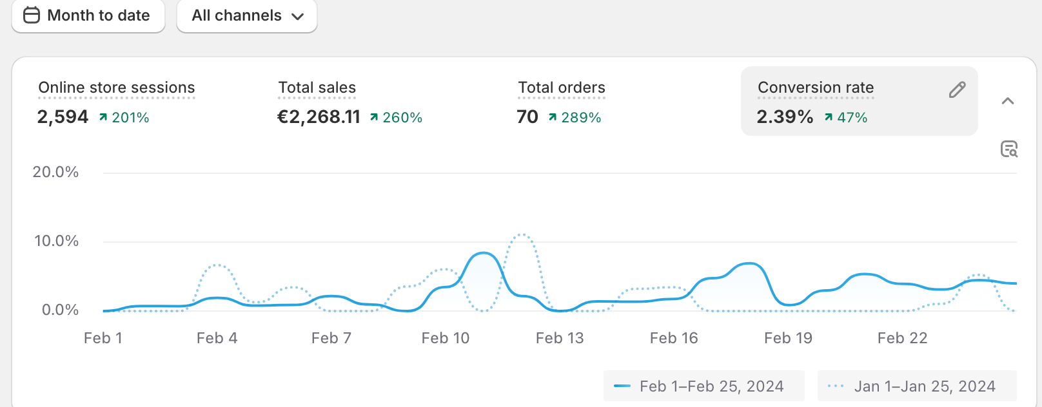Click the solid blue line legend swatch

[x=622, y=386]
